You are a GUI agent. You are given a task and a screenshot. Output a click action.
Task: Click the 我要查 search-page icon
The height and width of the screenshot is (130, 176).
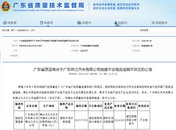click(x=42, y=23)
